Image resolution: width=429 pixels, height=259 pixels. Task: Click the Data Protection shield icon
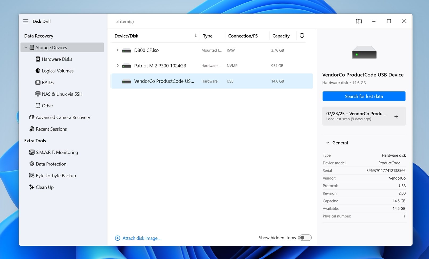point(32,164)
